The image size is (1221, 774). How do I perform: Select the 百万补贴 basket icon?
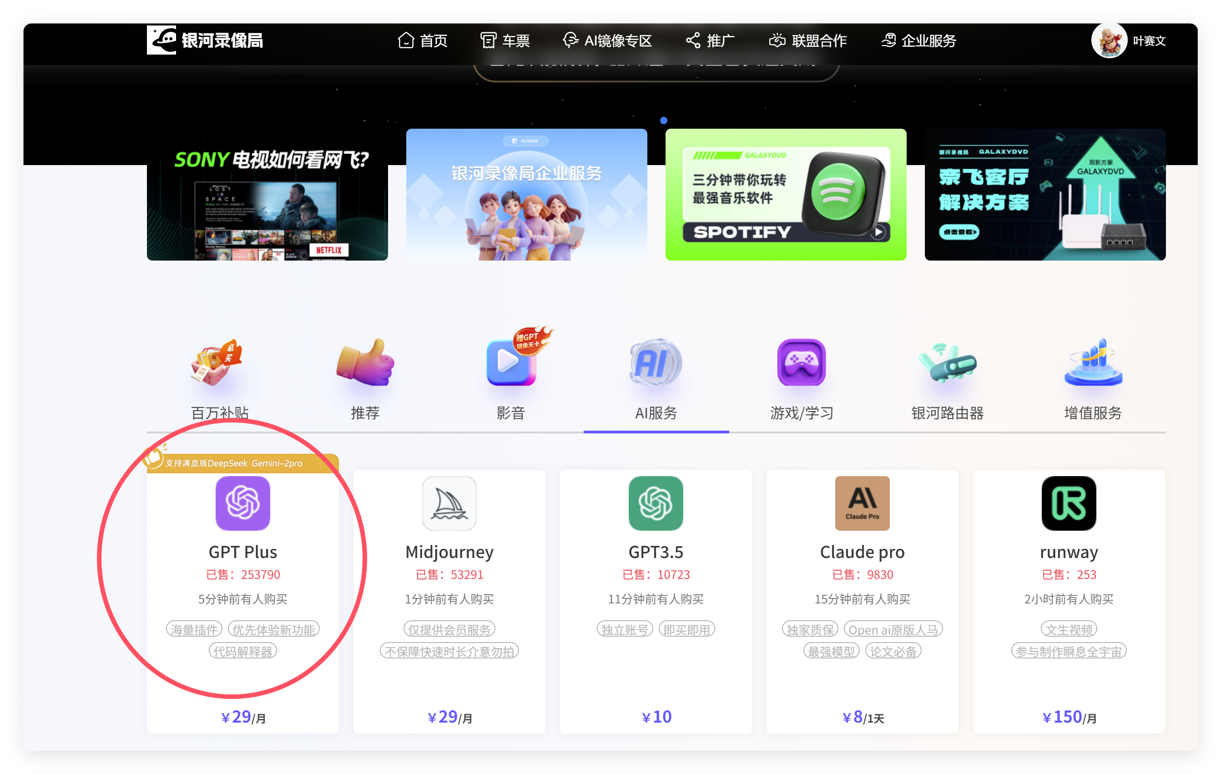coord(217,363)
